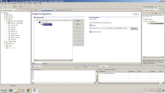Switch to the main.c editor tab
The width and height of the screenshot is (165, 93).
[36, 10]
